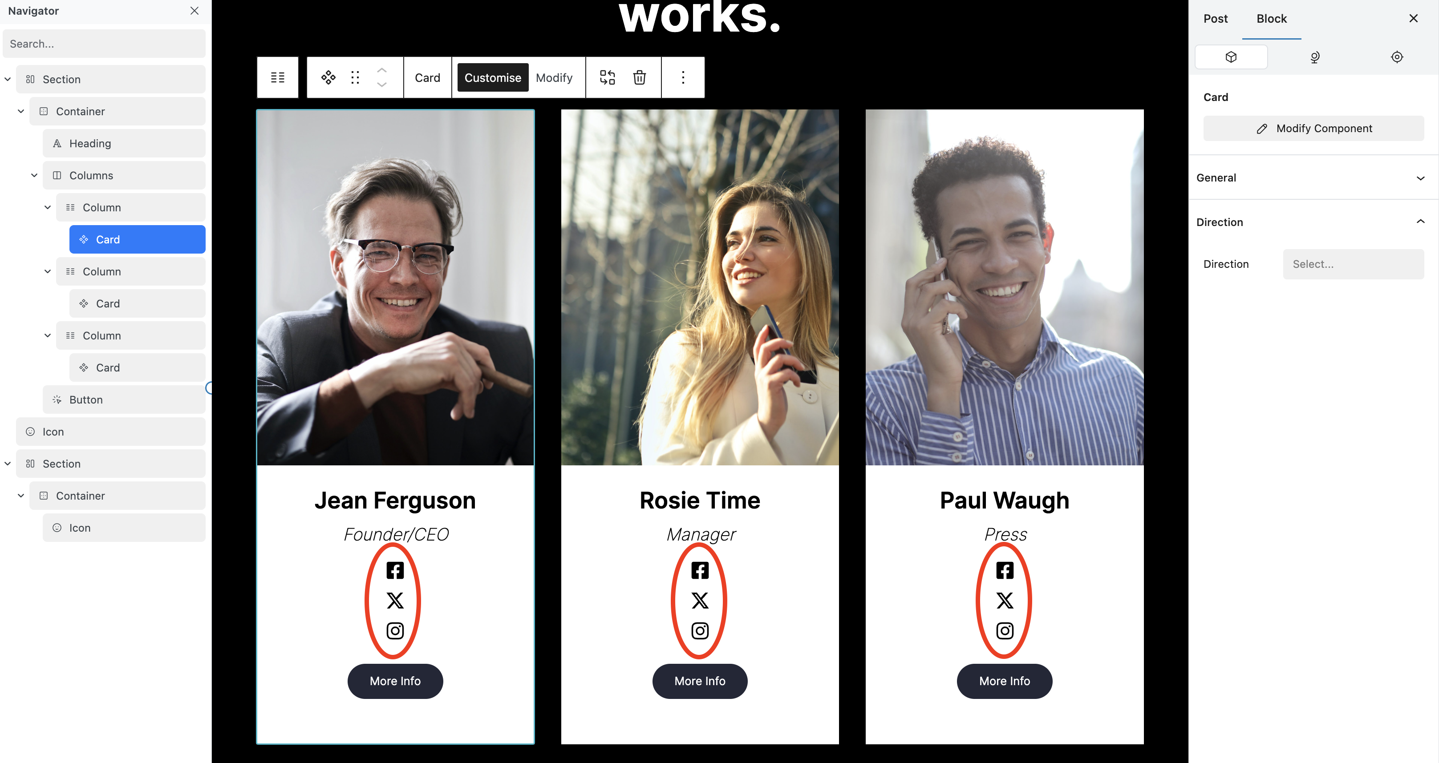Open the three-dot options menu in toolbar

click(683, 78)
